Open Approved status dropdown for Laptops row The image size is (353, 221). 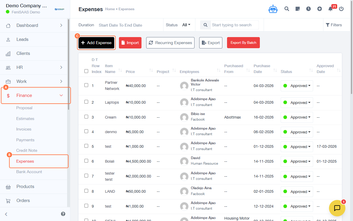tap(297, 102)
